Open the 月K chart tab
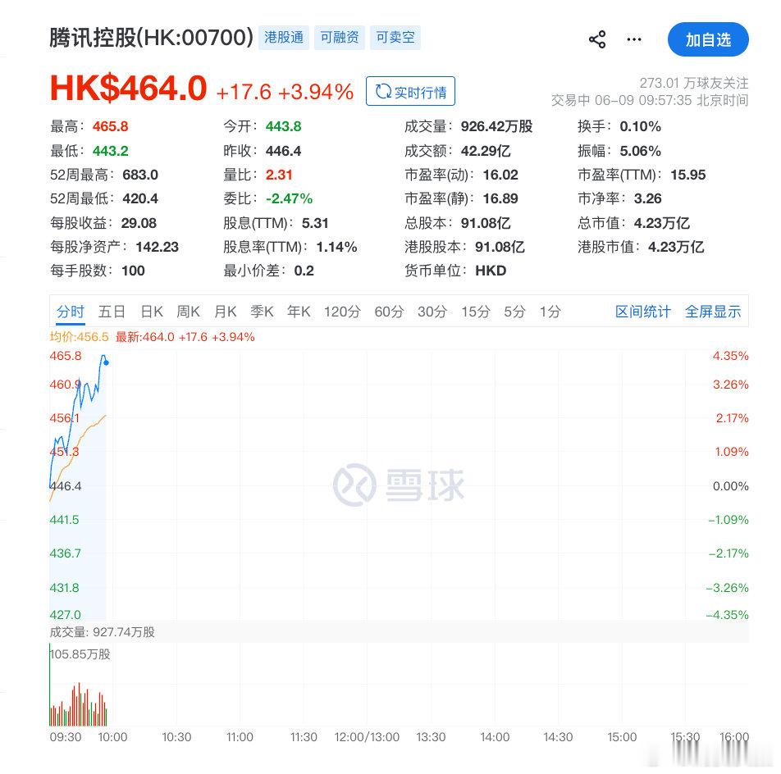 click(x=225, y=312)
